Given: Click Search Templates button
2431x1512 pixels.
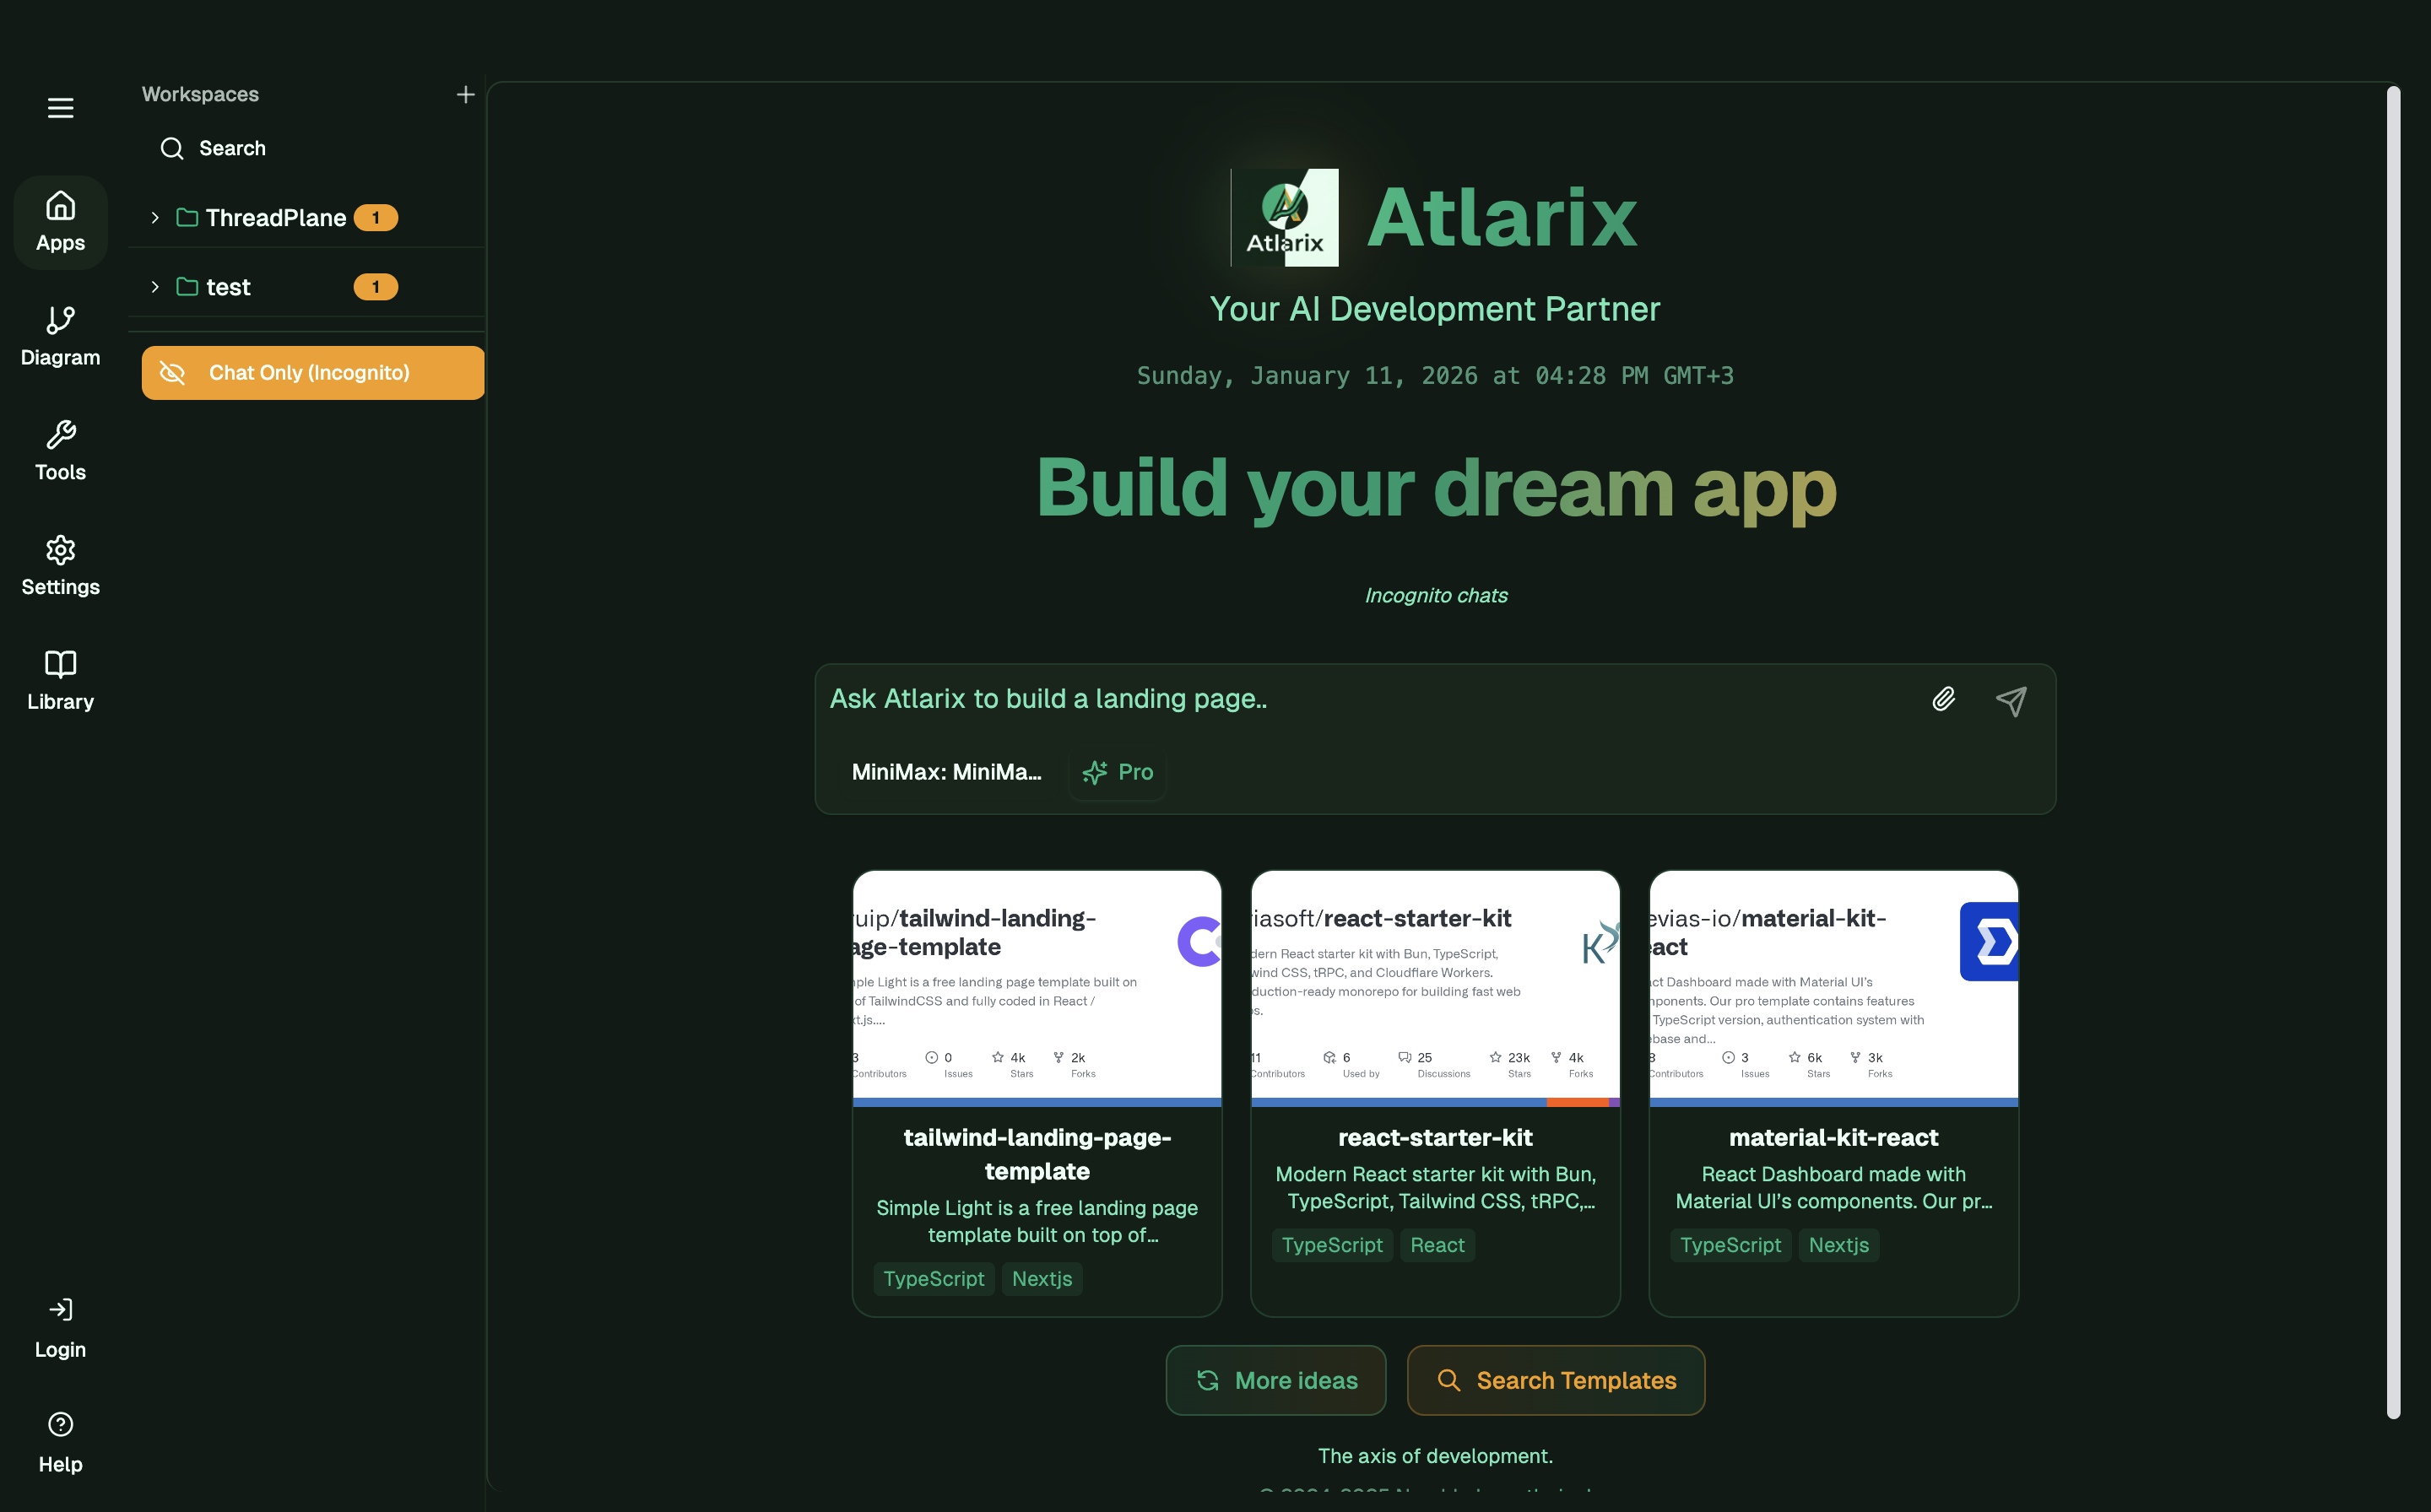Looking at the screenshot, I should click(x=1556, y=1380).
